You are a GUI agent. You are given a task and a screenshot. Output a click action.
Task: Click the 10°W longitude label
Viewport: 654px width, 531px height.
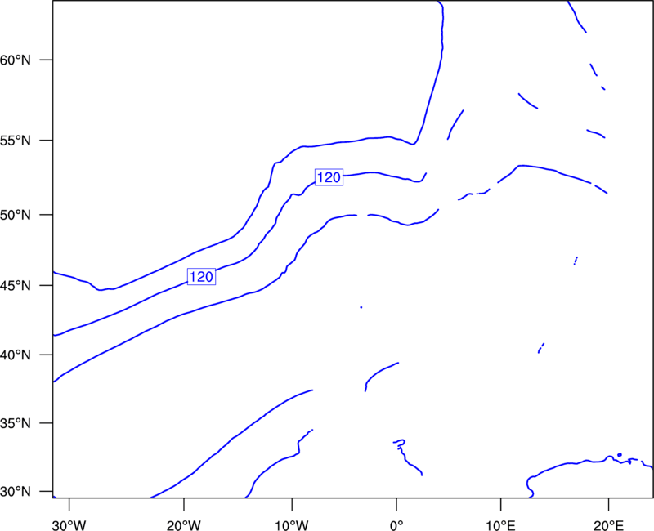[x=292, y=525]
